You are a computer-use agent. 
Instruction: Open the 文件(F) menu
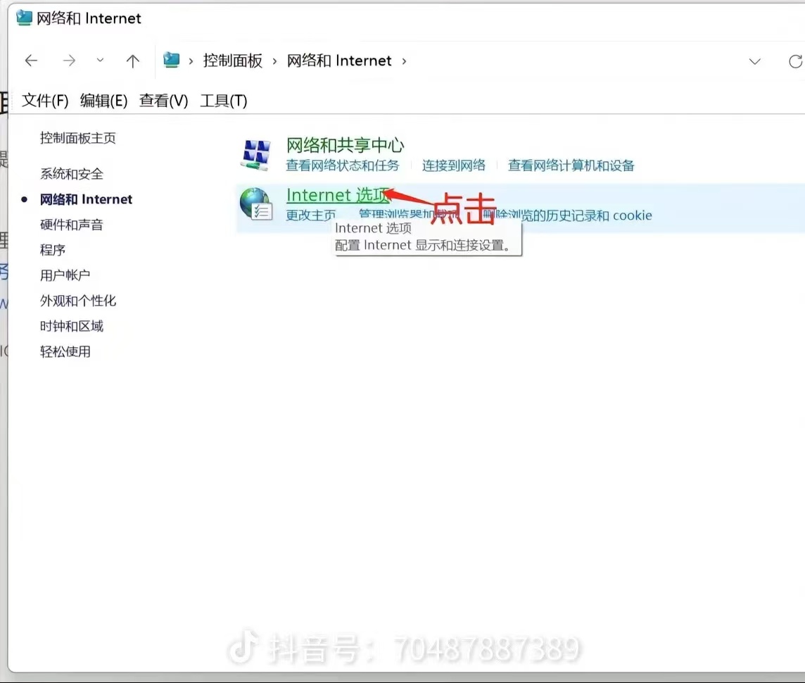(45, 101)
